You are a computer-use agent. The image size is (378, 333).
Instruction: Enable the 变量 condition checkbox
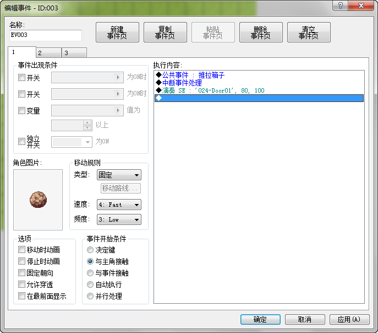pyautogui.click(x=21, y=111)
